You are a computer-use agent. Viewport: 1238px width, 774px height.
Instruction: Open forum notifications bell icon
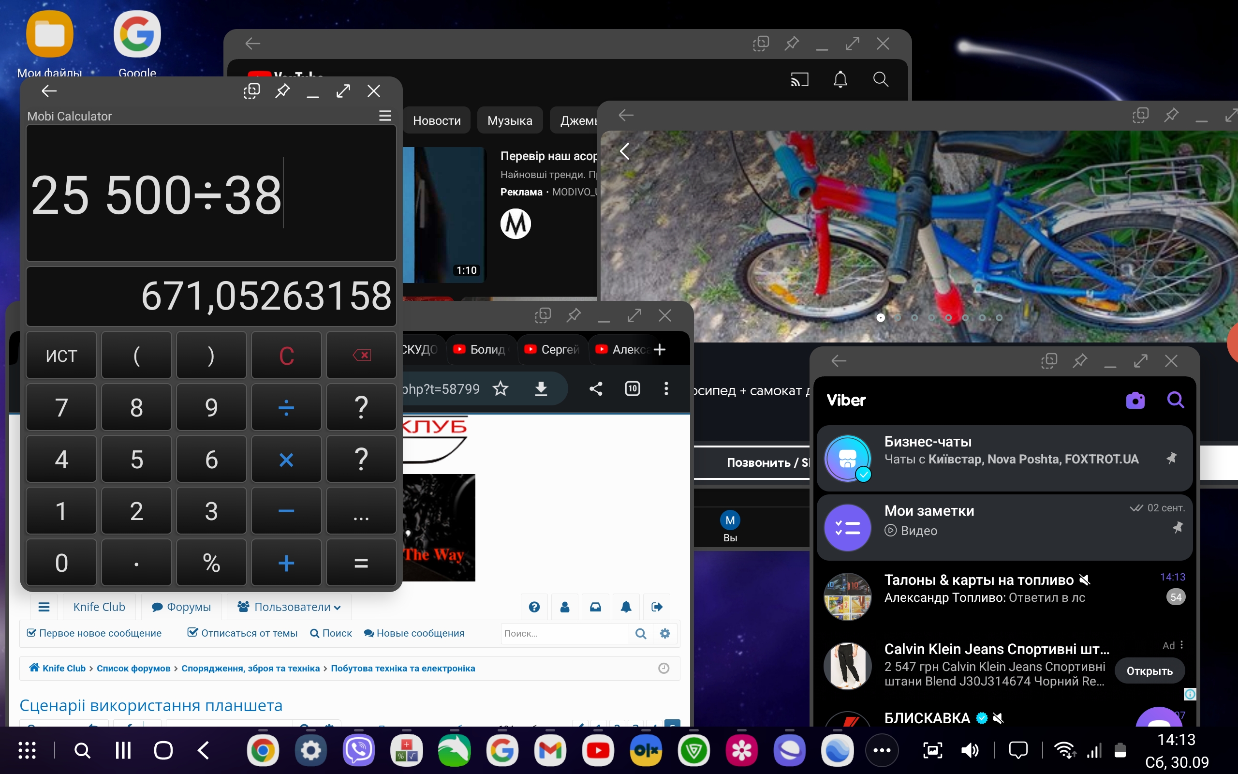coord(626,607)
